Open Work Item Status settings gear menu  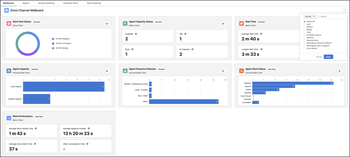click(108, 23)
